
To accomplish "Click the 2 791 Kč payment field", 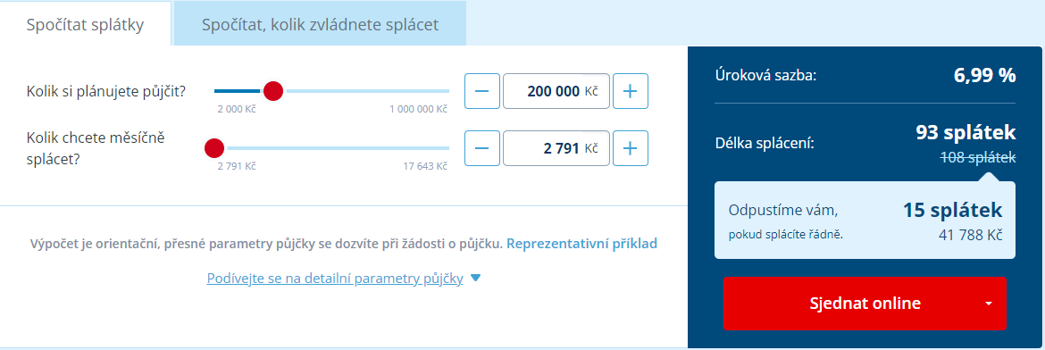I will [556, 148].
